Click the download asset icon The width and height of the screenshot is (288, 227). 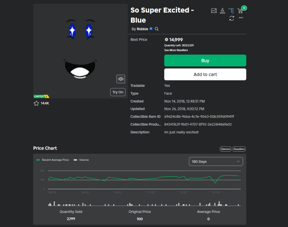[223, 11]
